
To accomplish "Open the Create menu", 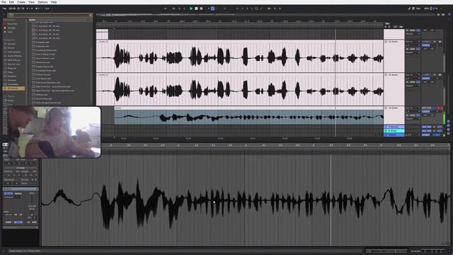I will (21, 2).
